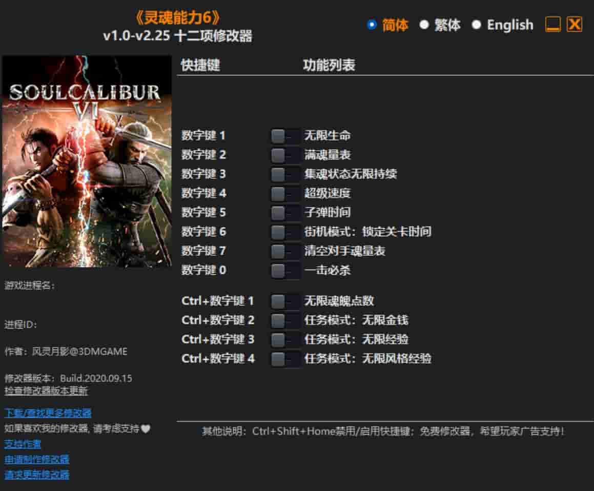
Task: Select the 繁体 language radio button
Action: coord(424,25)
